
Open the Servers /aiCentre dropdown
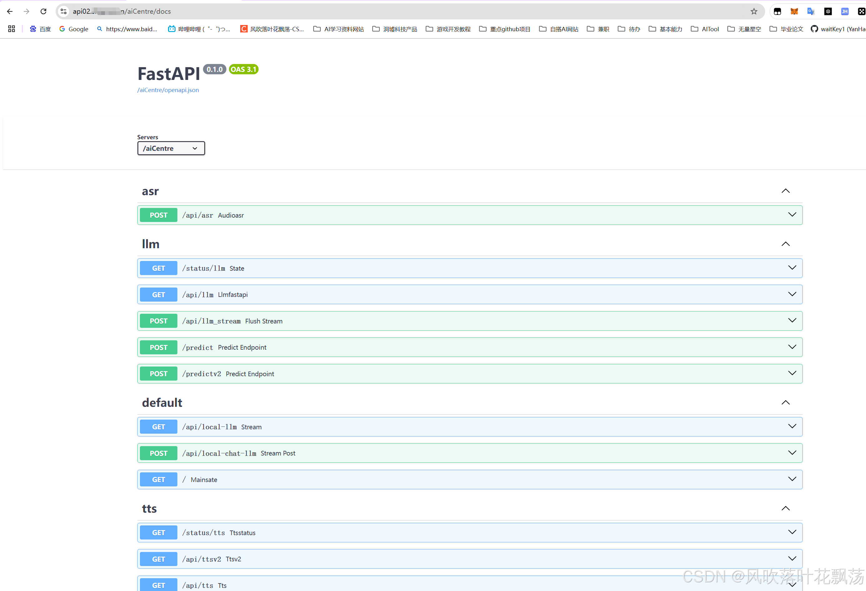coord(171,148)
